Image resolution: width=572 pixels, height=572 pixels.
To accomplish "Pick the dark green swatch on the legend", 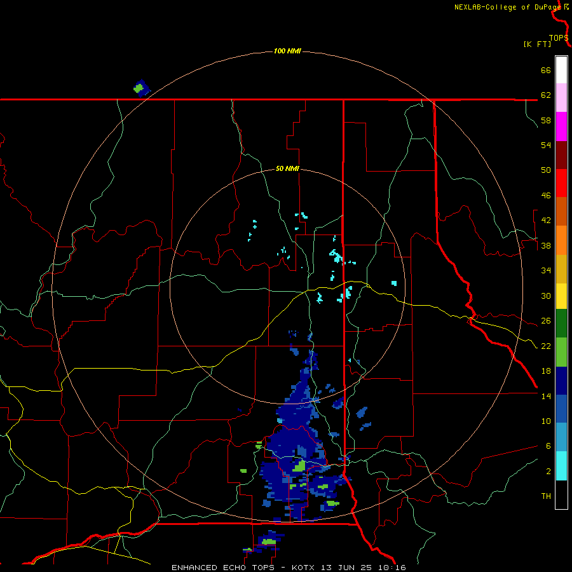I will [561, 323].
